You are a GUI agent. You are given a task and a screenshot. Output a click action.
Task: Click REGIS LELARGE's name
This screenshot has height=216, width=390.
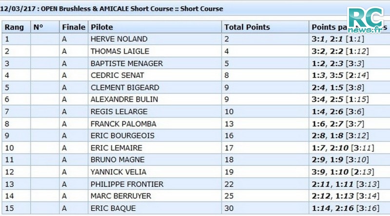(x=119, y=112)
